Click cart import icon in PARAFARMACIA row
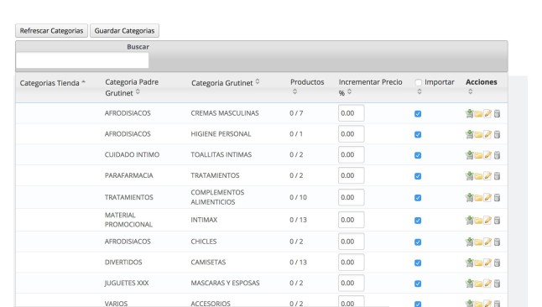The width and height of the screenshot is (542, 307). pos(469,175)
